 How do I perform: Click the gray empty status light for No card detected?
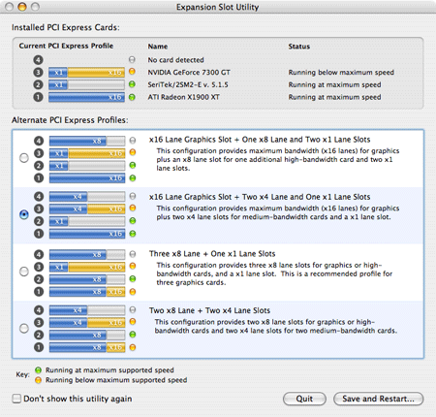pyautogui.click(x=132, y=59)
